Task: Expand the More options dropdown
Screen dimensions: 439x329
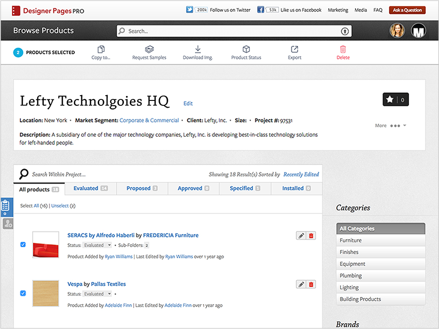Action: 390,126
